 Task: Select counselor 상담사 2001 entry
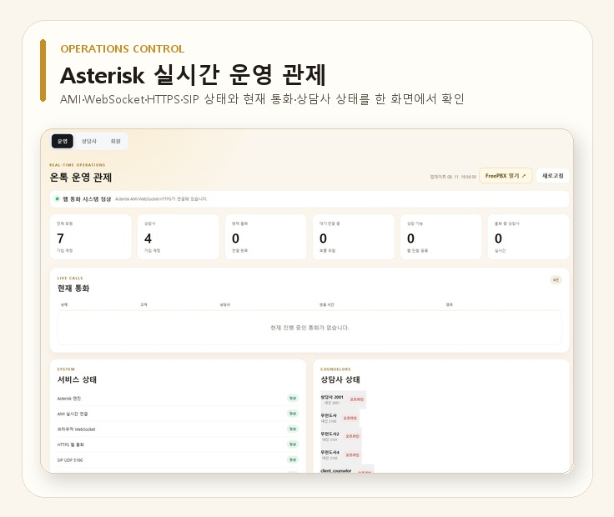[x=343, y=399]
